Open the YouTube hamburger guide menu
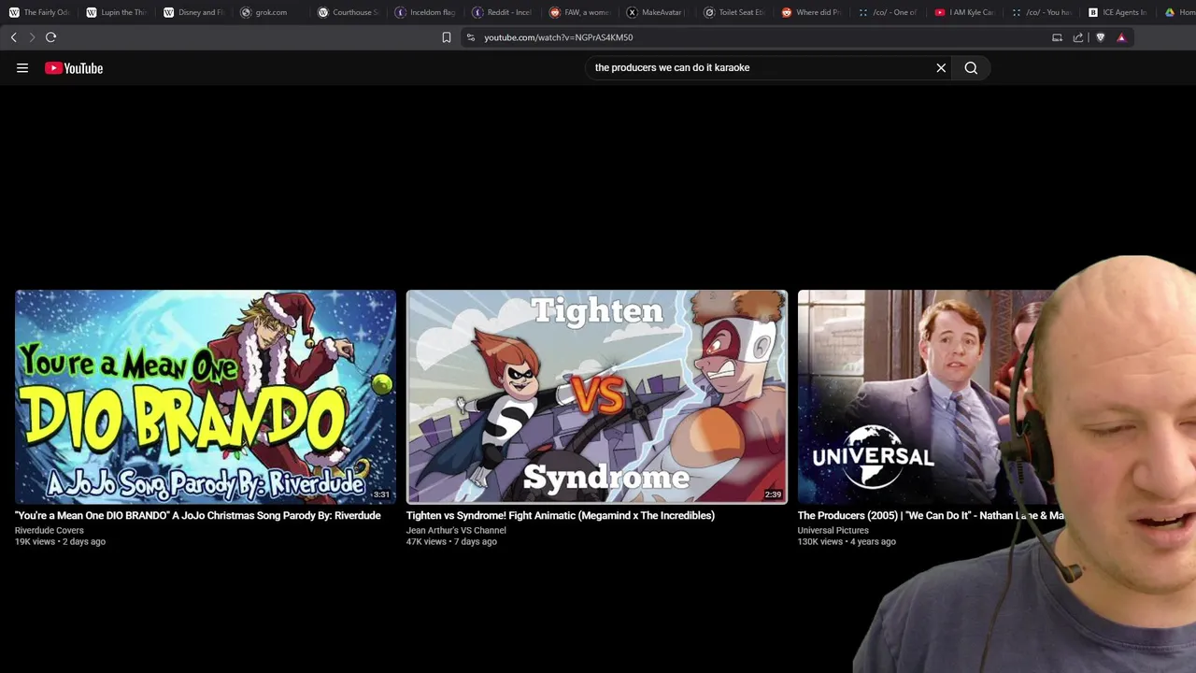This screenshot has width=1196, height=673. coord(22,67)
